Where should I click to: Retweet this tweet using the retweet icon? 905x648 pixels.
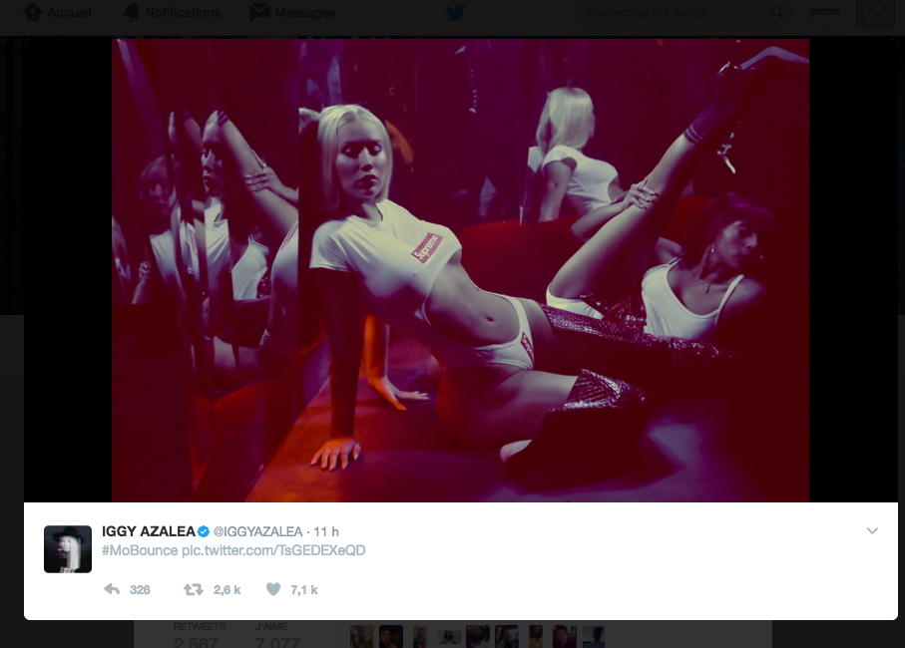click(x=193, y=589)
